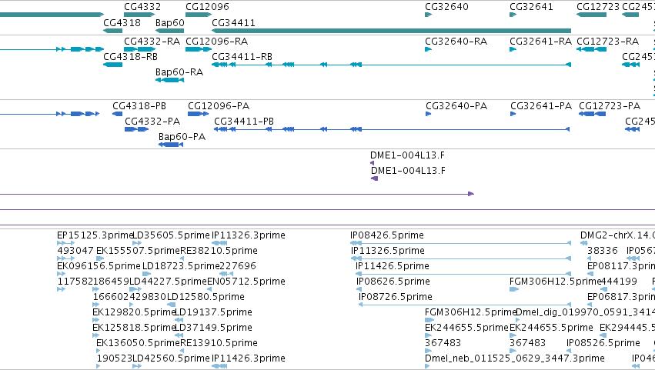Click EST label EK155507.5prime
The image size is (655, 370).
click(138, 251)
